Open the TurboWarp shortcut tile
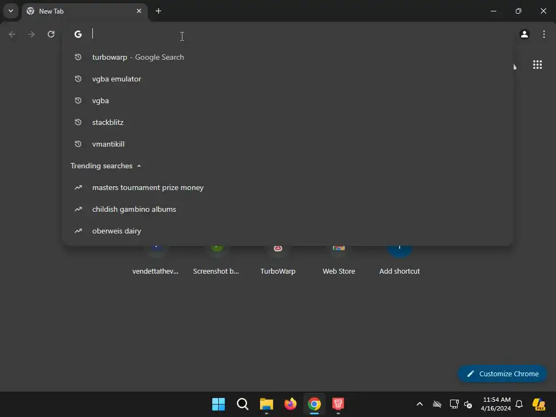 click(x=277, y=261)
